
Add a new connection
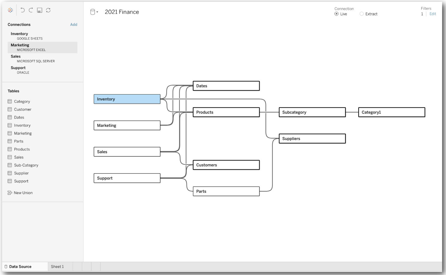(74, 25)
